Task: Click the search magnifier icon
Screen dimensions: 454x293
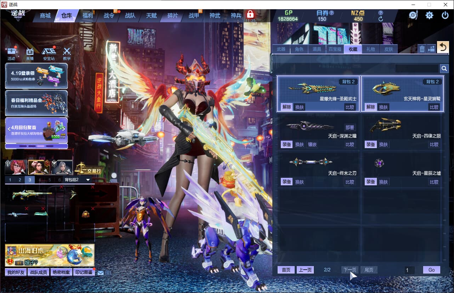Action: (444, 68)
